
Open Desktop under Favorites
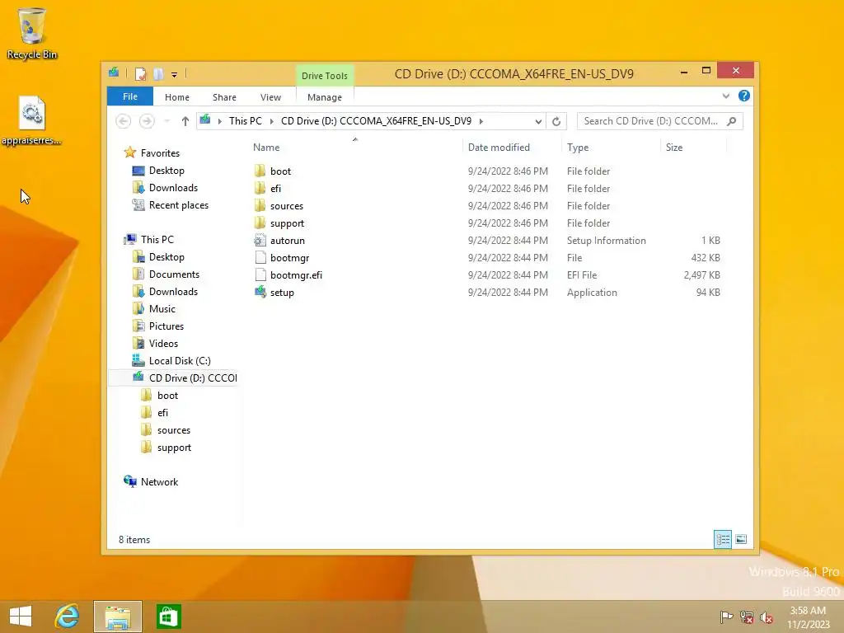coord(166,171)
